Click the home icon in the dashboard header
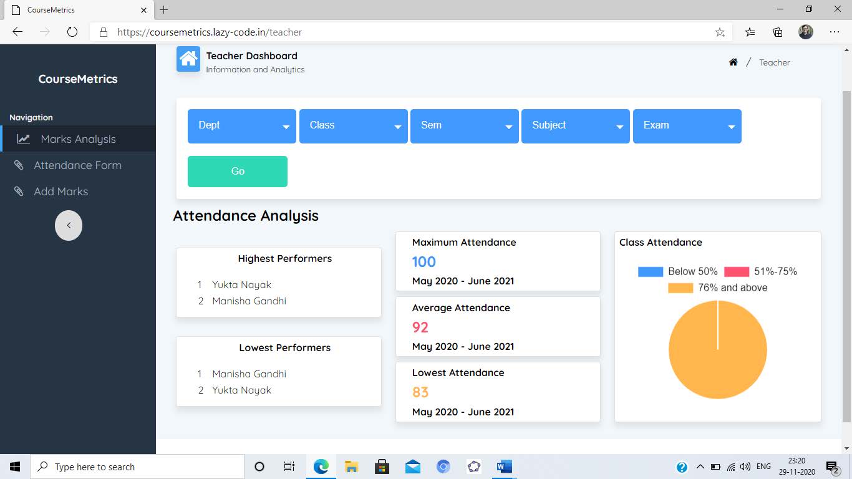 (x=188, y=59)
